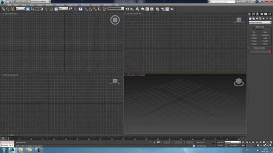Switch to the Utilities panel tab
Image resolution: width=273 pixels, height=153 pixels.
tap(270, 14)
